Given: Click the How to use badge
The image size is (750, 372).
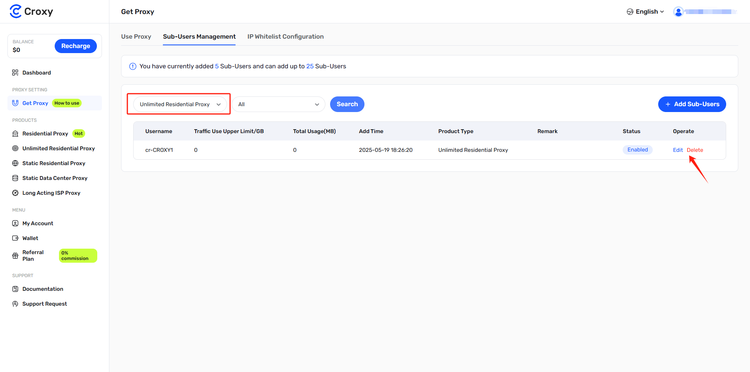Looking at the screenshot, I should [x=67, y=103].
